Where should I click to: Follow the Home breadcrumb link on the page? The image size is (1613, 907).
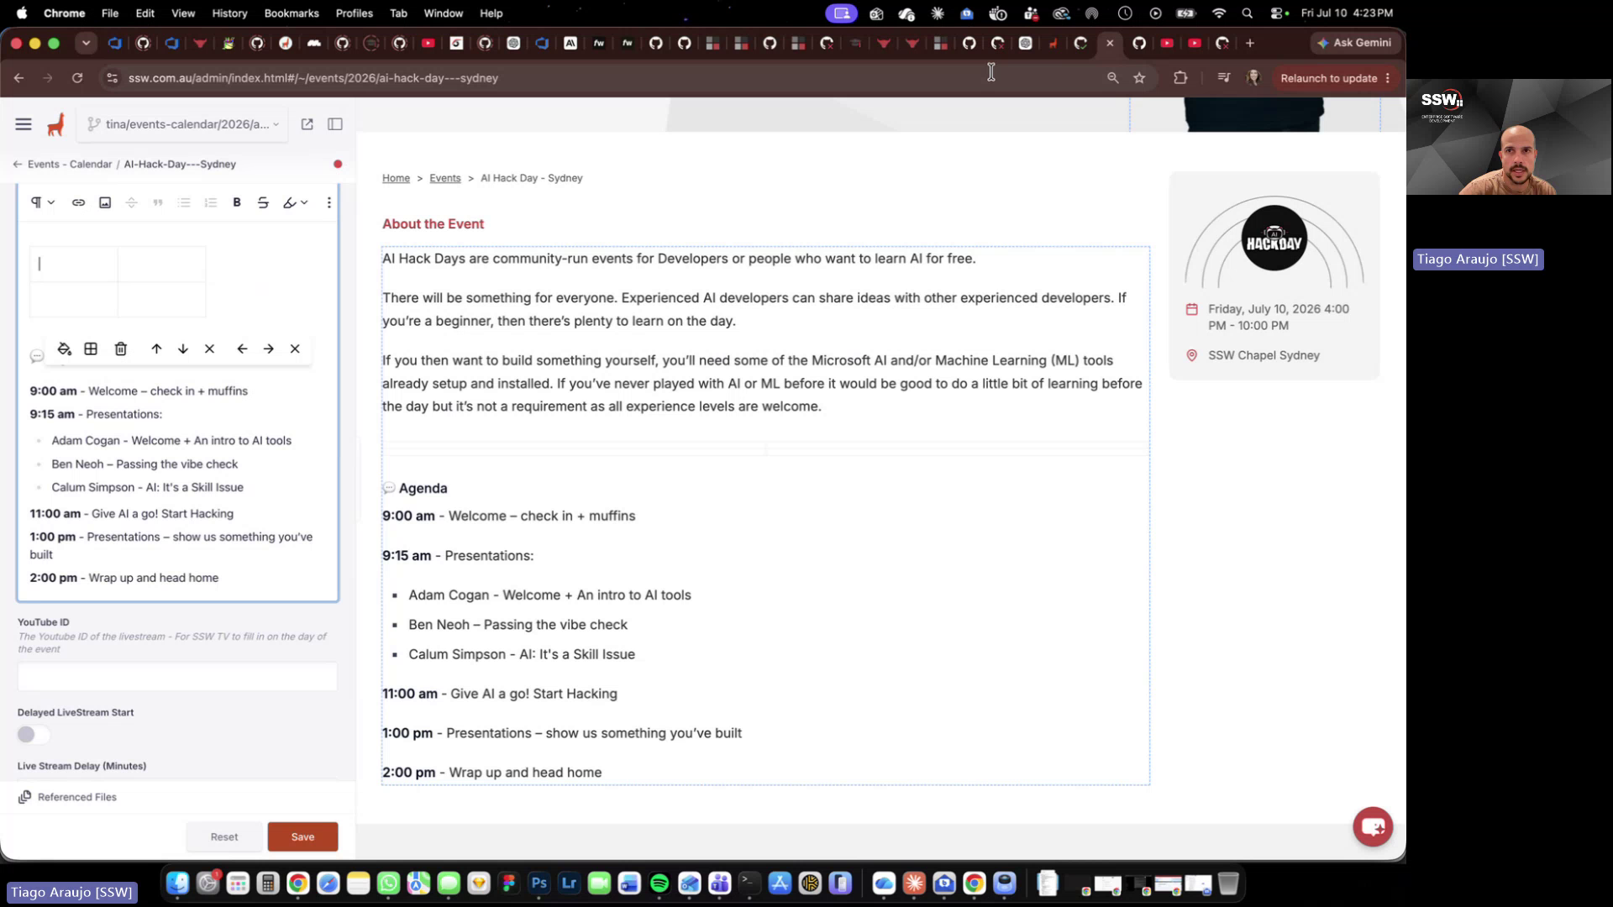(x=396, y=178)
